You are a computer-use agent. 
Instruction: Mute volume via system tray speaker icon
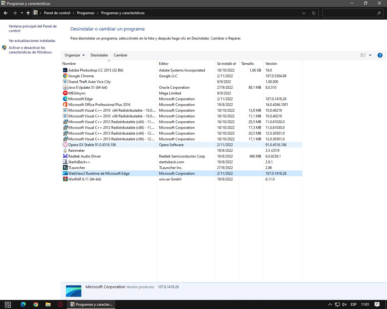coord(344,304)
